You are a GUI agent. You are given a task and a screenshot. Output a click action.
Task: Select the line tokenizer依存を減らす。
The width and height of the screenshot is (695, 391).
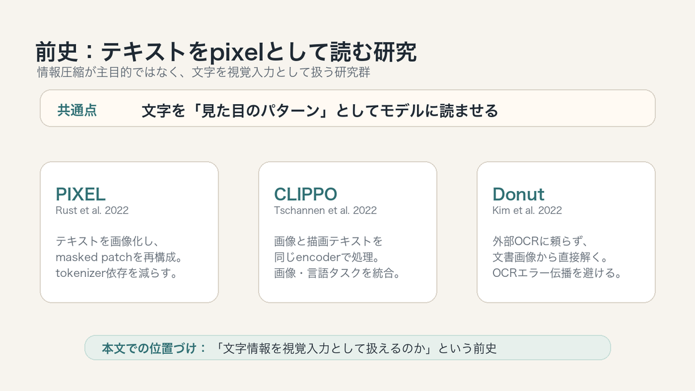(x=116, y=273)
